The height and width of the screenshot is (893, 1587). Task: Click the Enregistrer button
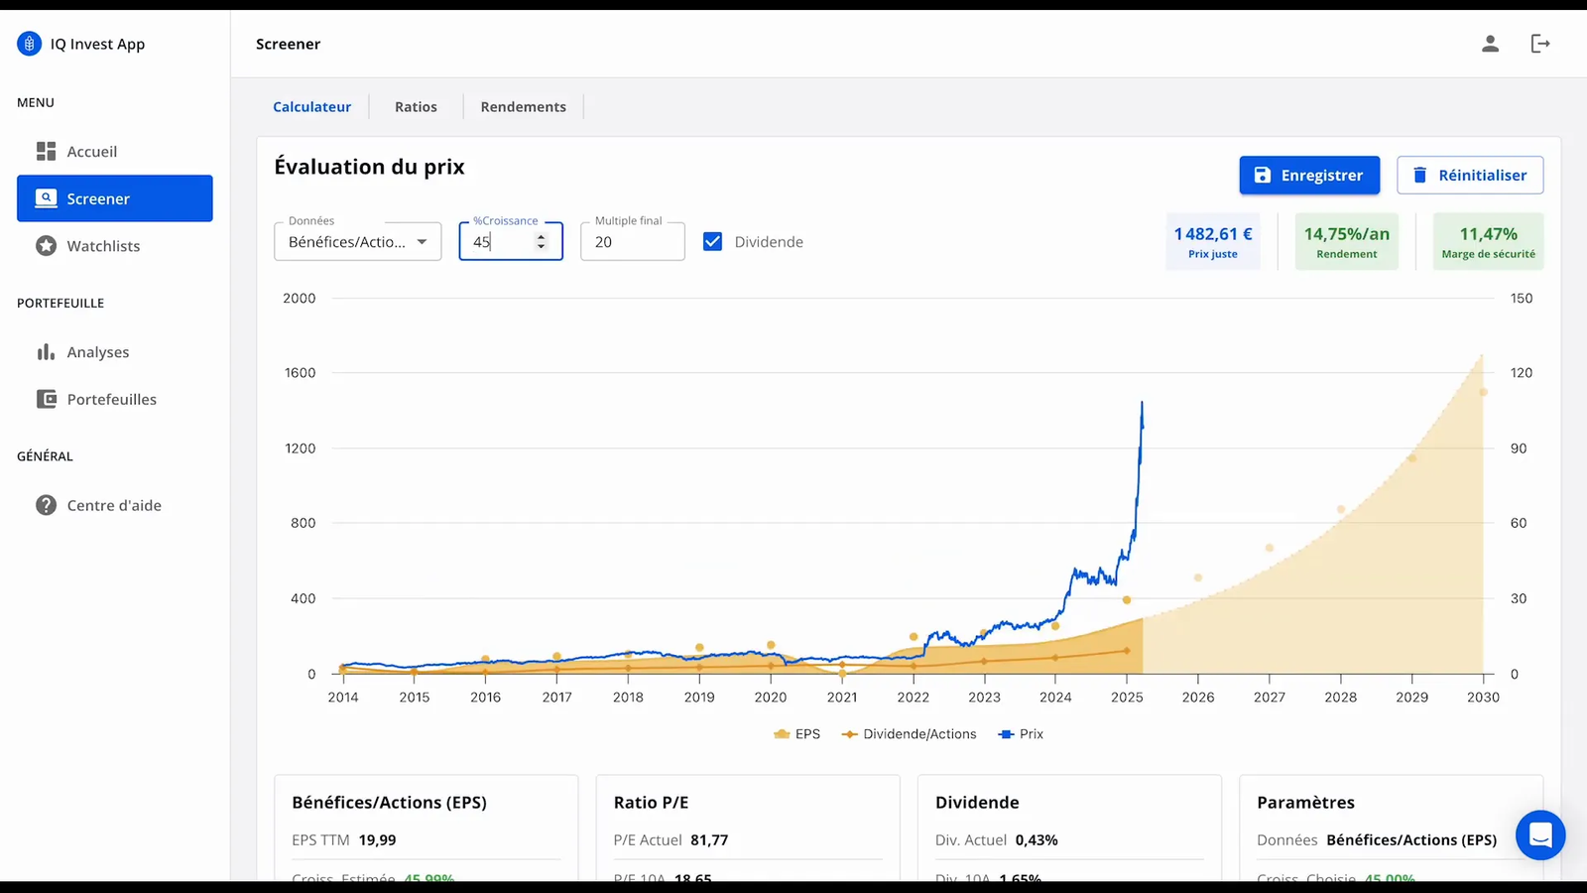tap(1309, 175)
